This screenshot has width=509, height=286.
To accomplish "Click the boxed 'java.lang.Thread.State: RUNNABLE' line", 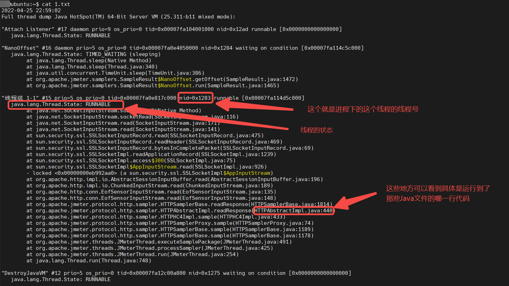I will (x=61, y=104).
